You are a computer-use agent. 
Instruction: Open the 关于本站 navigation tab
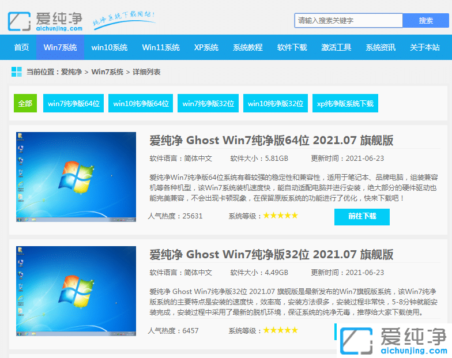(424, 47)
